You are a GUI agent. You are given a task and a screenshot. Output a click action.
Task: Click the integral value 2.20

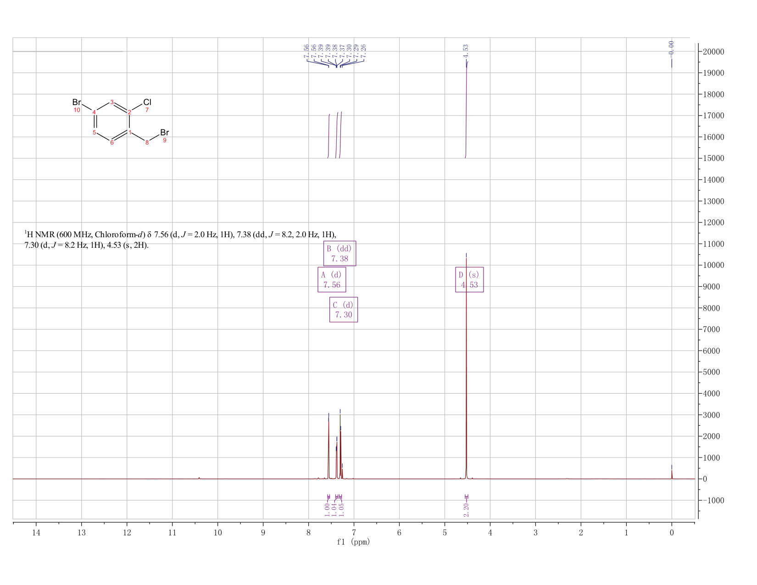point(466,509)
